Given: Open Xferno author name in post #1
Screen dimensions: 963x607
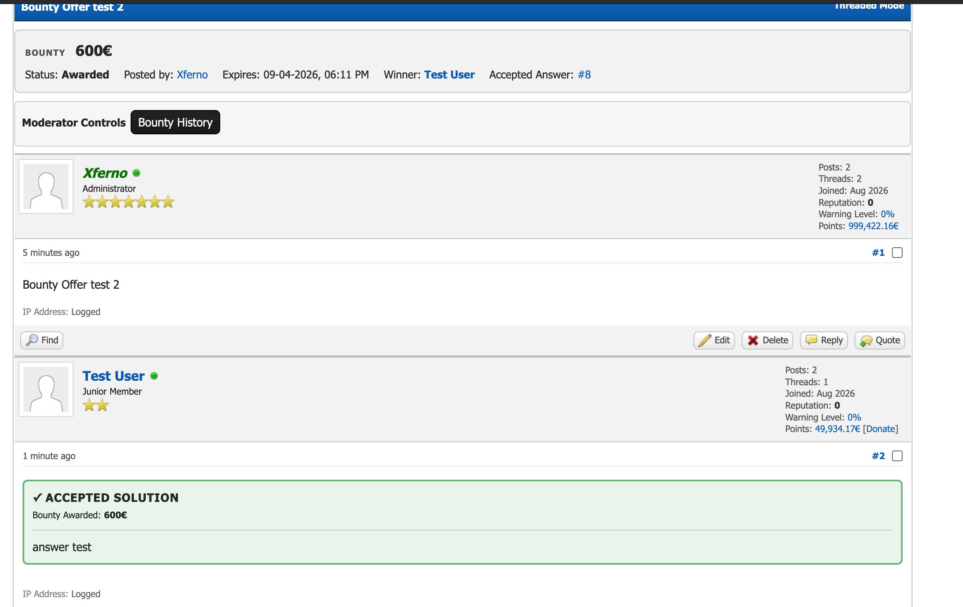Looking at the screenshot, I should [x=105, y=173].
